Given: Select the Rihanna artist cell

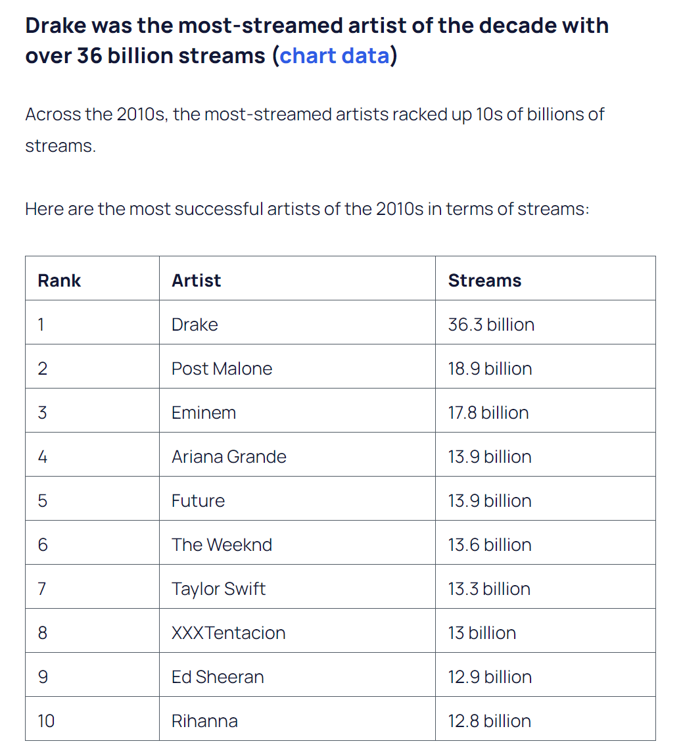Looking at the screenshot, I should coord(297,719).
